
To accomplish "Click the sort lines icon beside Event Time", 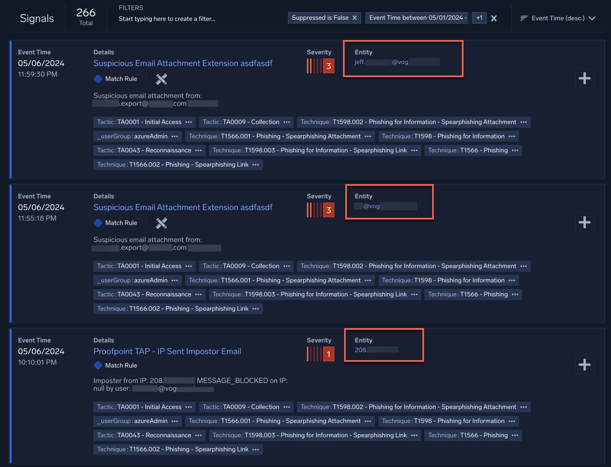I will coord(524,18).
